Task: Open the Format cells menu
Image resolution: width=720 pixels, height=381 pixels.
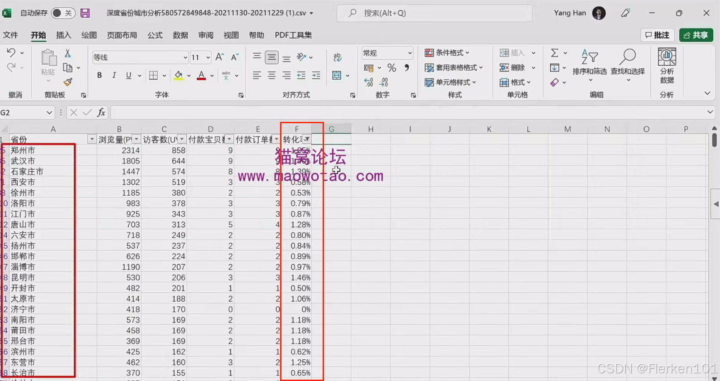Action: tap(515, 82)
